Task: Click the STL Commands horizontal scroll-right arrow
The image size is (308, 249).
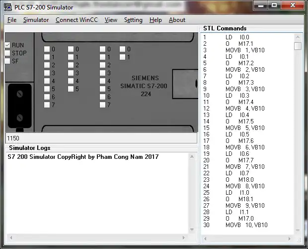Action: [x=289, y=239]
